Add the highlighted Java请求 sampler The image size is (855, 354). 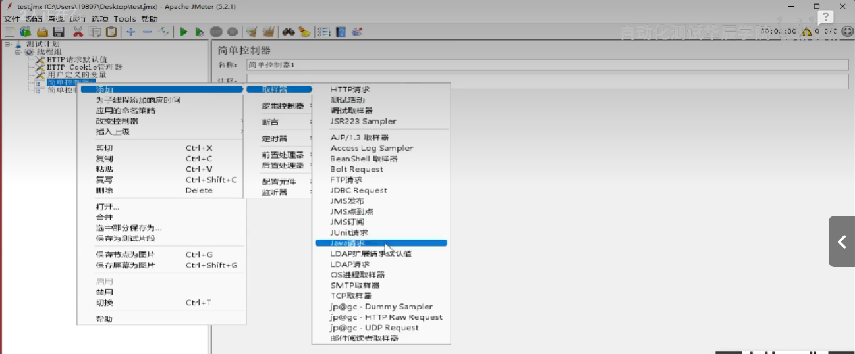[381, 243]
